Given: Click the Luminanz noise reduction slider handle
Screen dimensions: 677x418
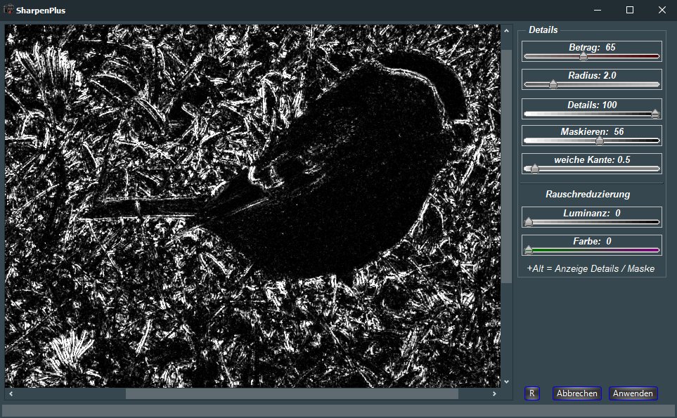Looking at the screenshot, I should click(x=529, y=222).
